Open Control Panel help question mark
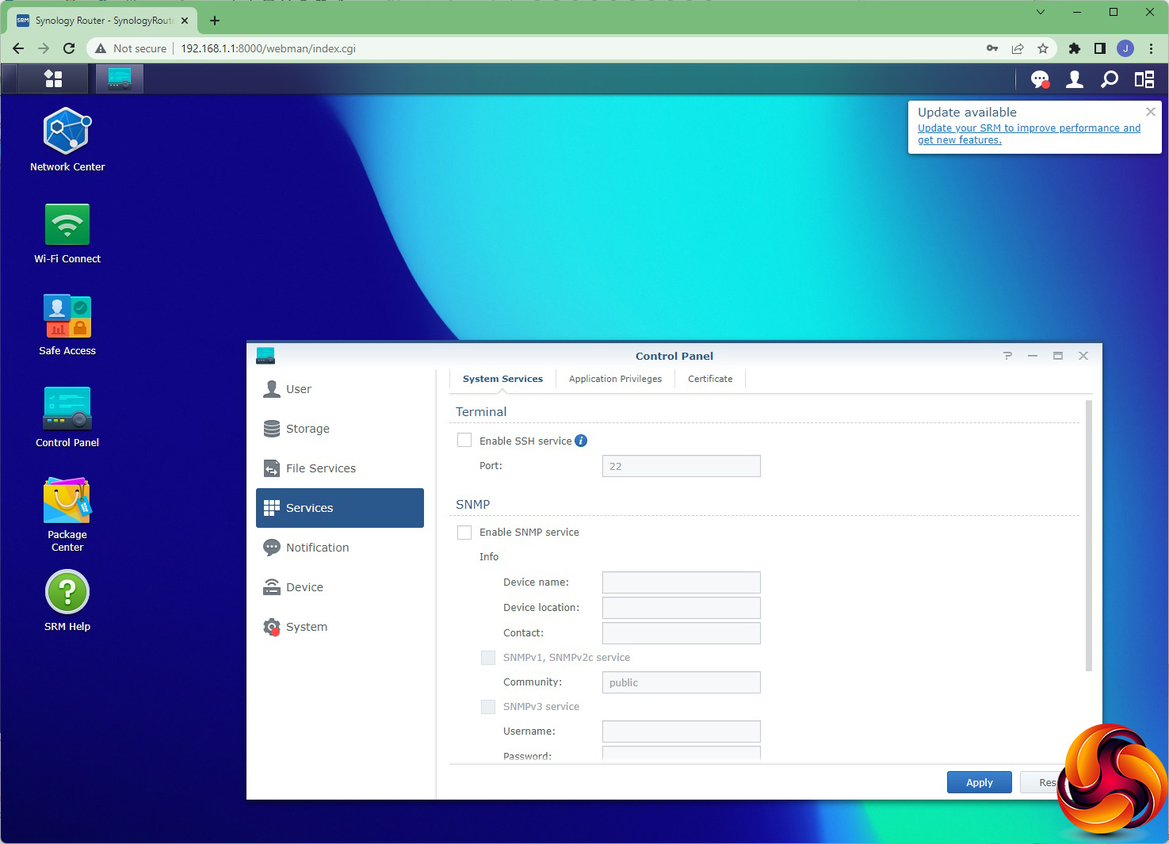 [x=1007, y=356]
